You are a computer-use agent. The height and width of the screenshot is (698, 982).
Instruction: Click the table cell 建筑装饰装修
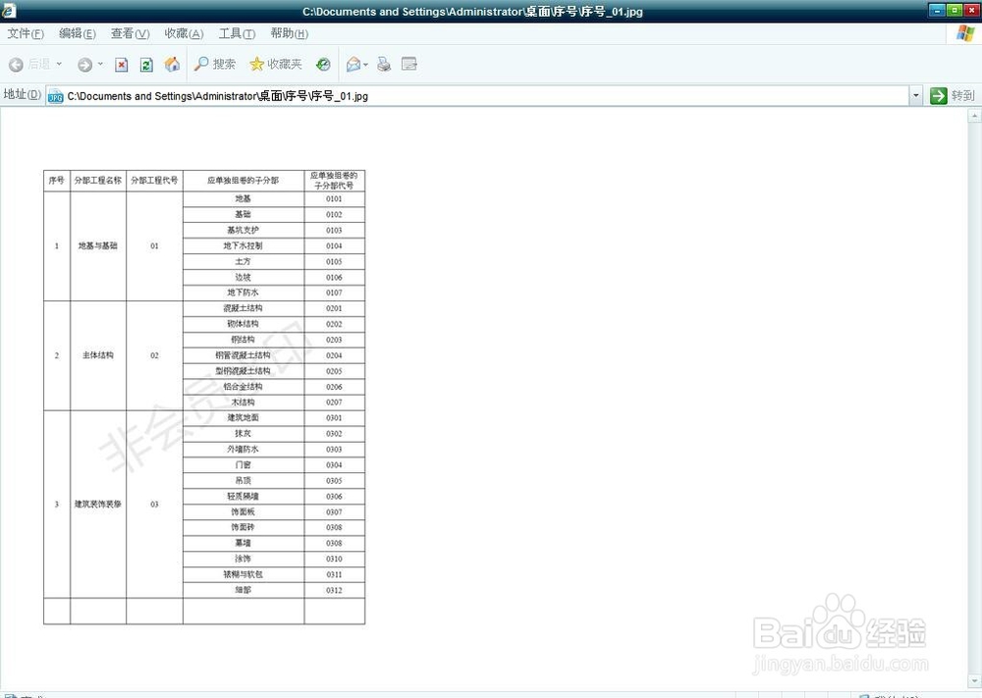point(97,504)
